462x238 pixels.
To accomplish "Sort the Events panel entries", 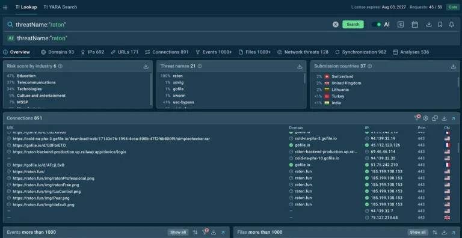I will coord(195,232).
